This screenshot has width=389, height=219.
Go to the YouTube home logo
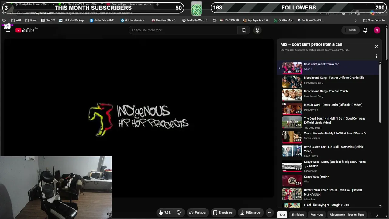click(25, 30)
